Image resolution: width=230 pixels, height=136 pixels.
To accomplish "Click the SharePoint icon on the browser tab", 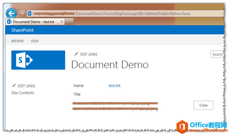I will [x=10, y=22].
